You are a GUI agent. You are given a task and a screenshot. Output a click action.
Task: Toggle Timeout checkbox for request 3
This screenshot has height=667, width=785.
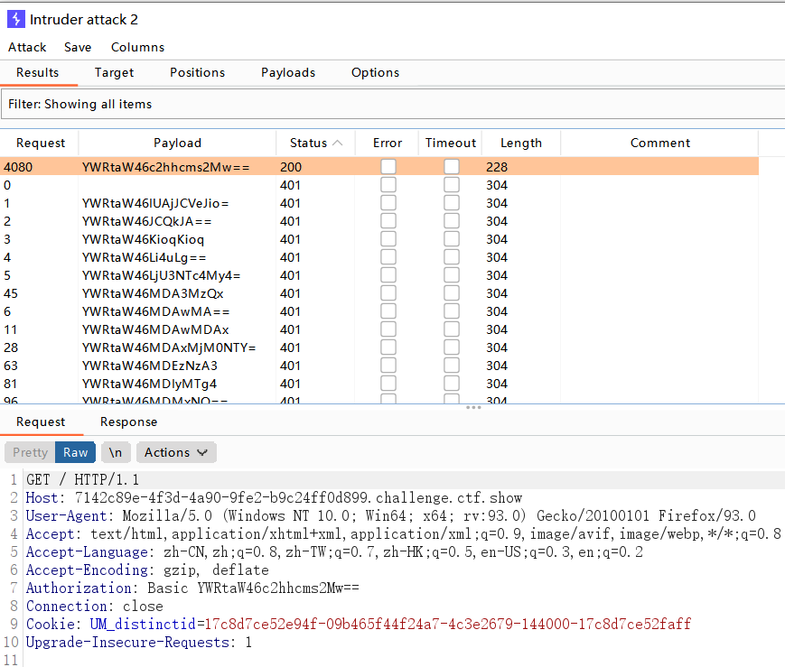(452, 238)
